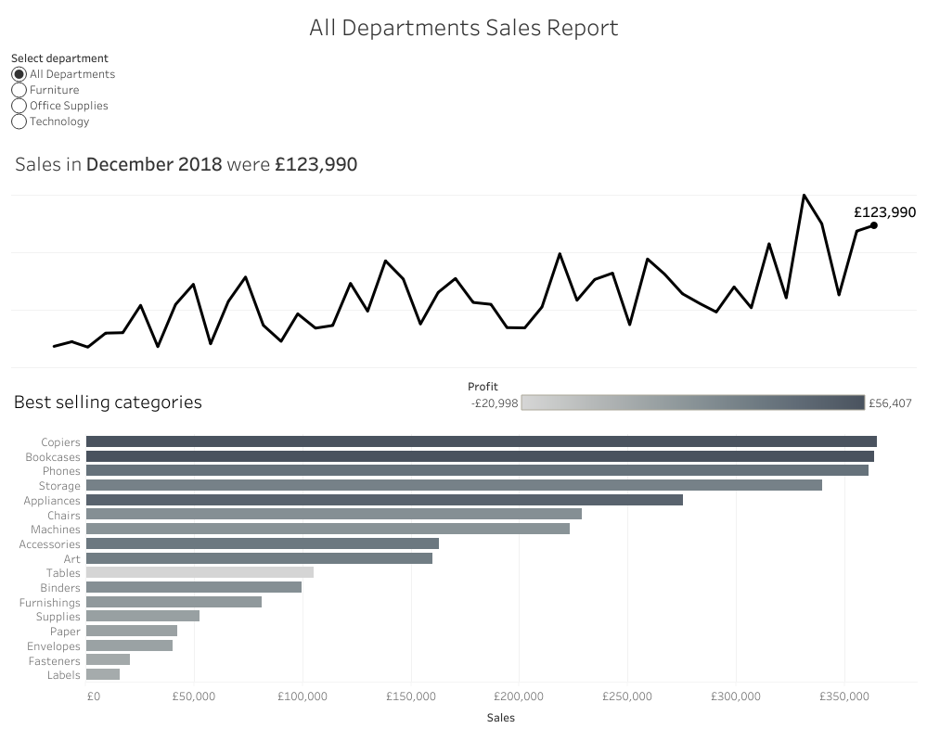Click the £123,990 line chart data label
This screenshot has width=927, height=741.
(884, 212)
